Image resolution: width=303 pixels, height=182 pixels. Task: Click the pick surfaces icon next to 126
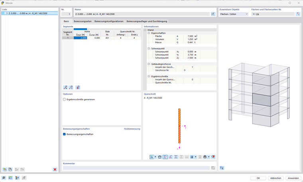click(298, 14)
